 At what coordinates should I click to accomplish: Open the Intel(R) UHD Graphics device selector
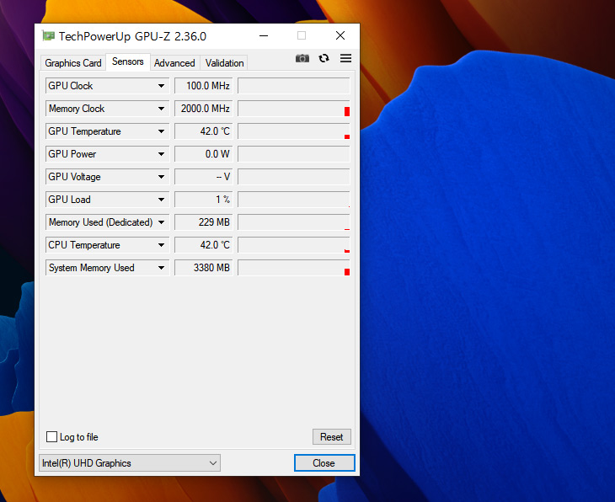130,463
